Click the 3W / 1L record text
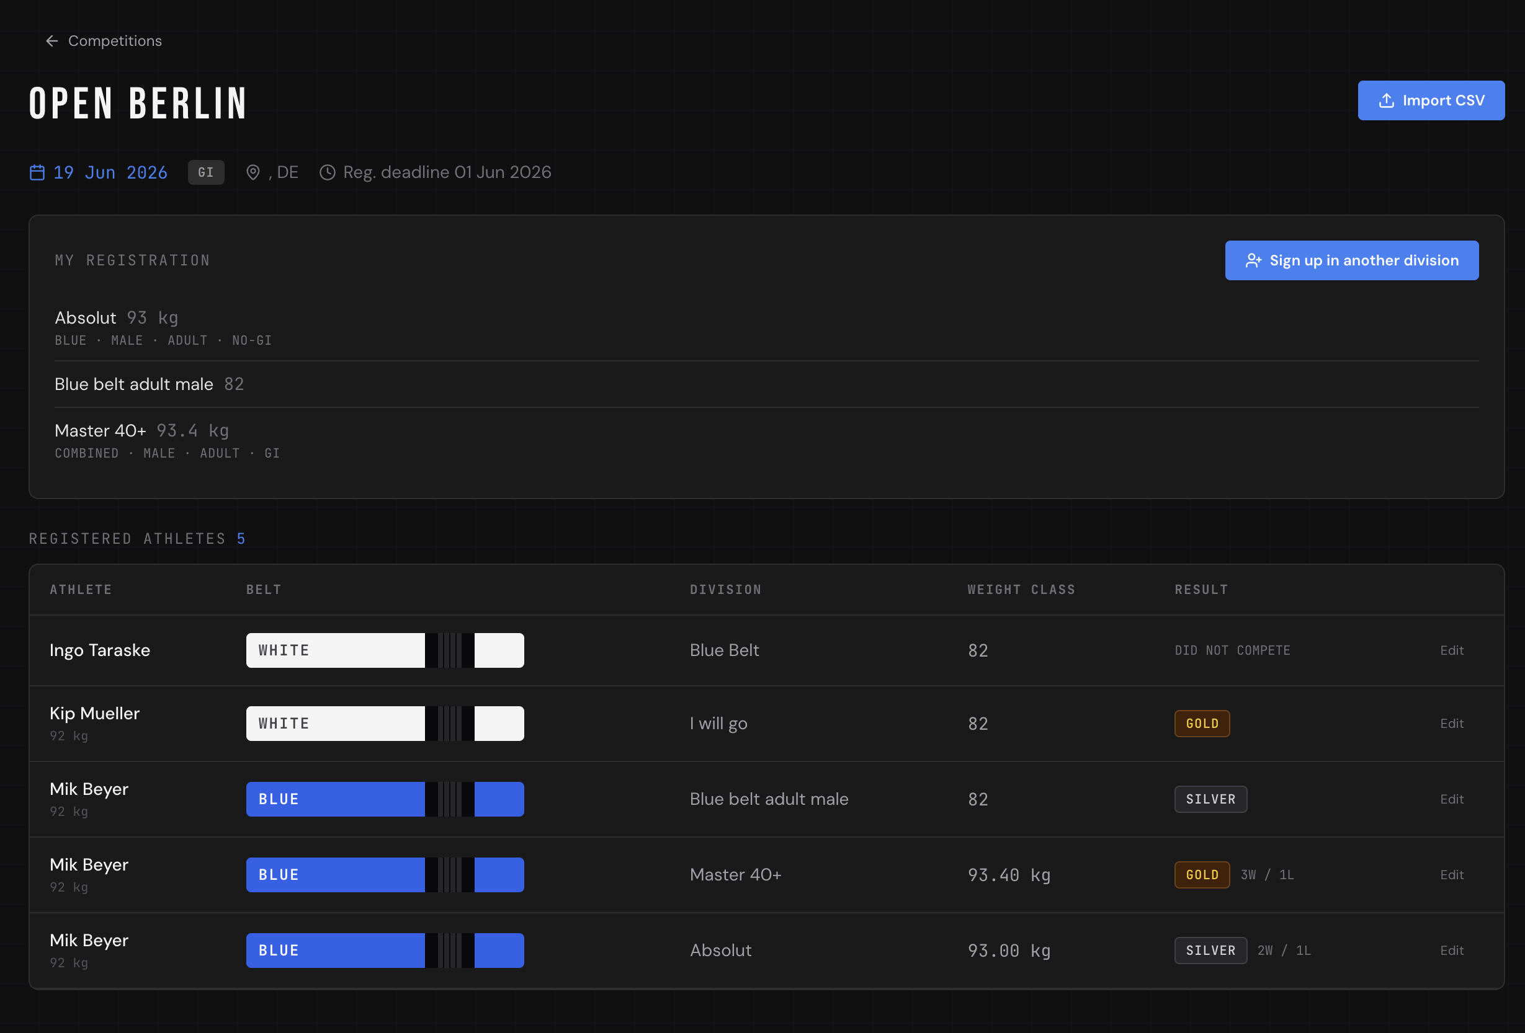The width and height of the screenshot is (1525, 1033). [1267, 875]
